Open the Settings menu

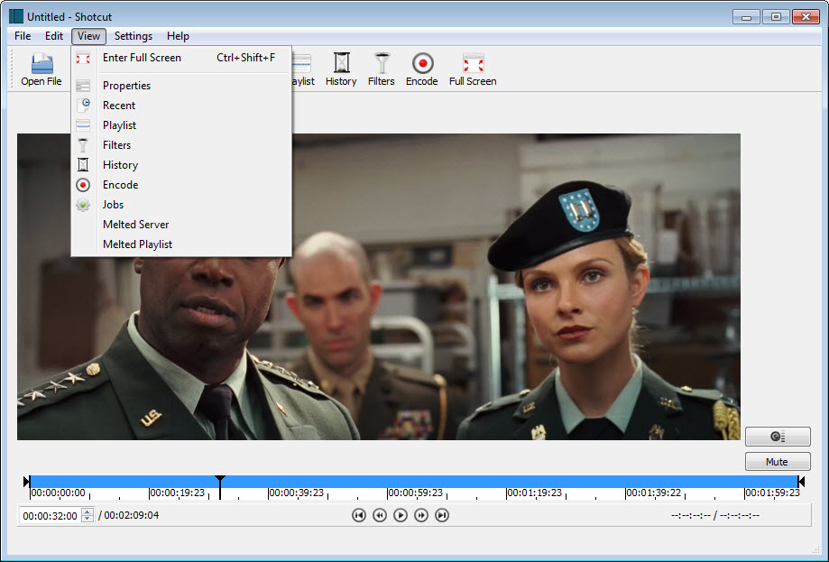134,36
